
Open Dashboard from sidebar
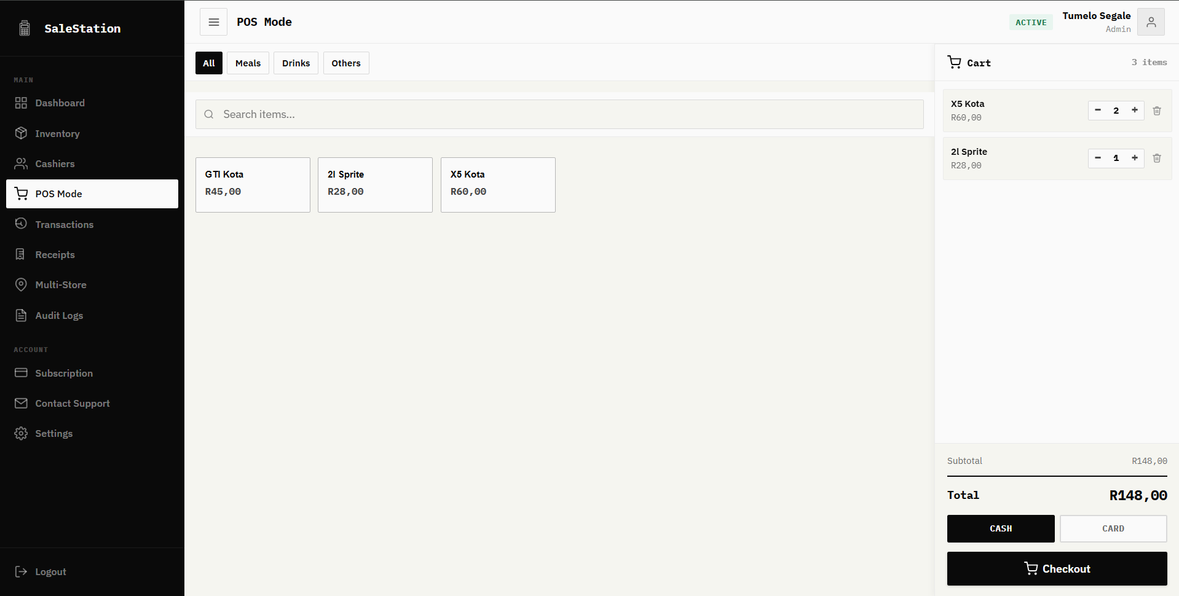[x=92, y=103]
